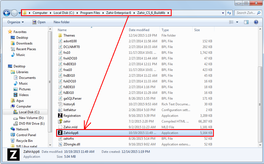Select the Zahir.mld file icon

click(60, 127)
